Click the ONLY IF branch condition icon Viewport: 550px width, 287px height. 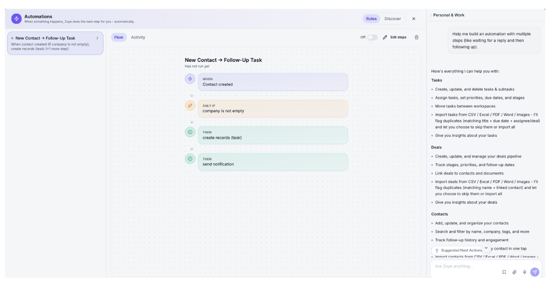[x=190, y=105]
